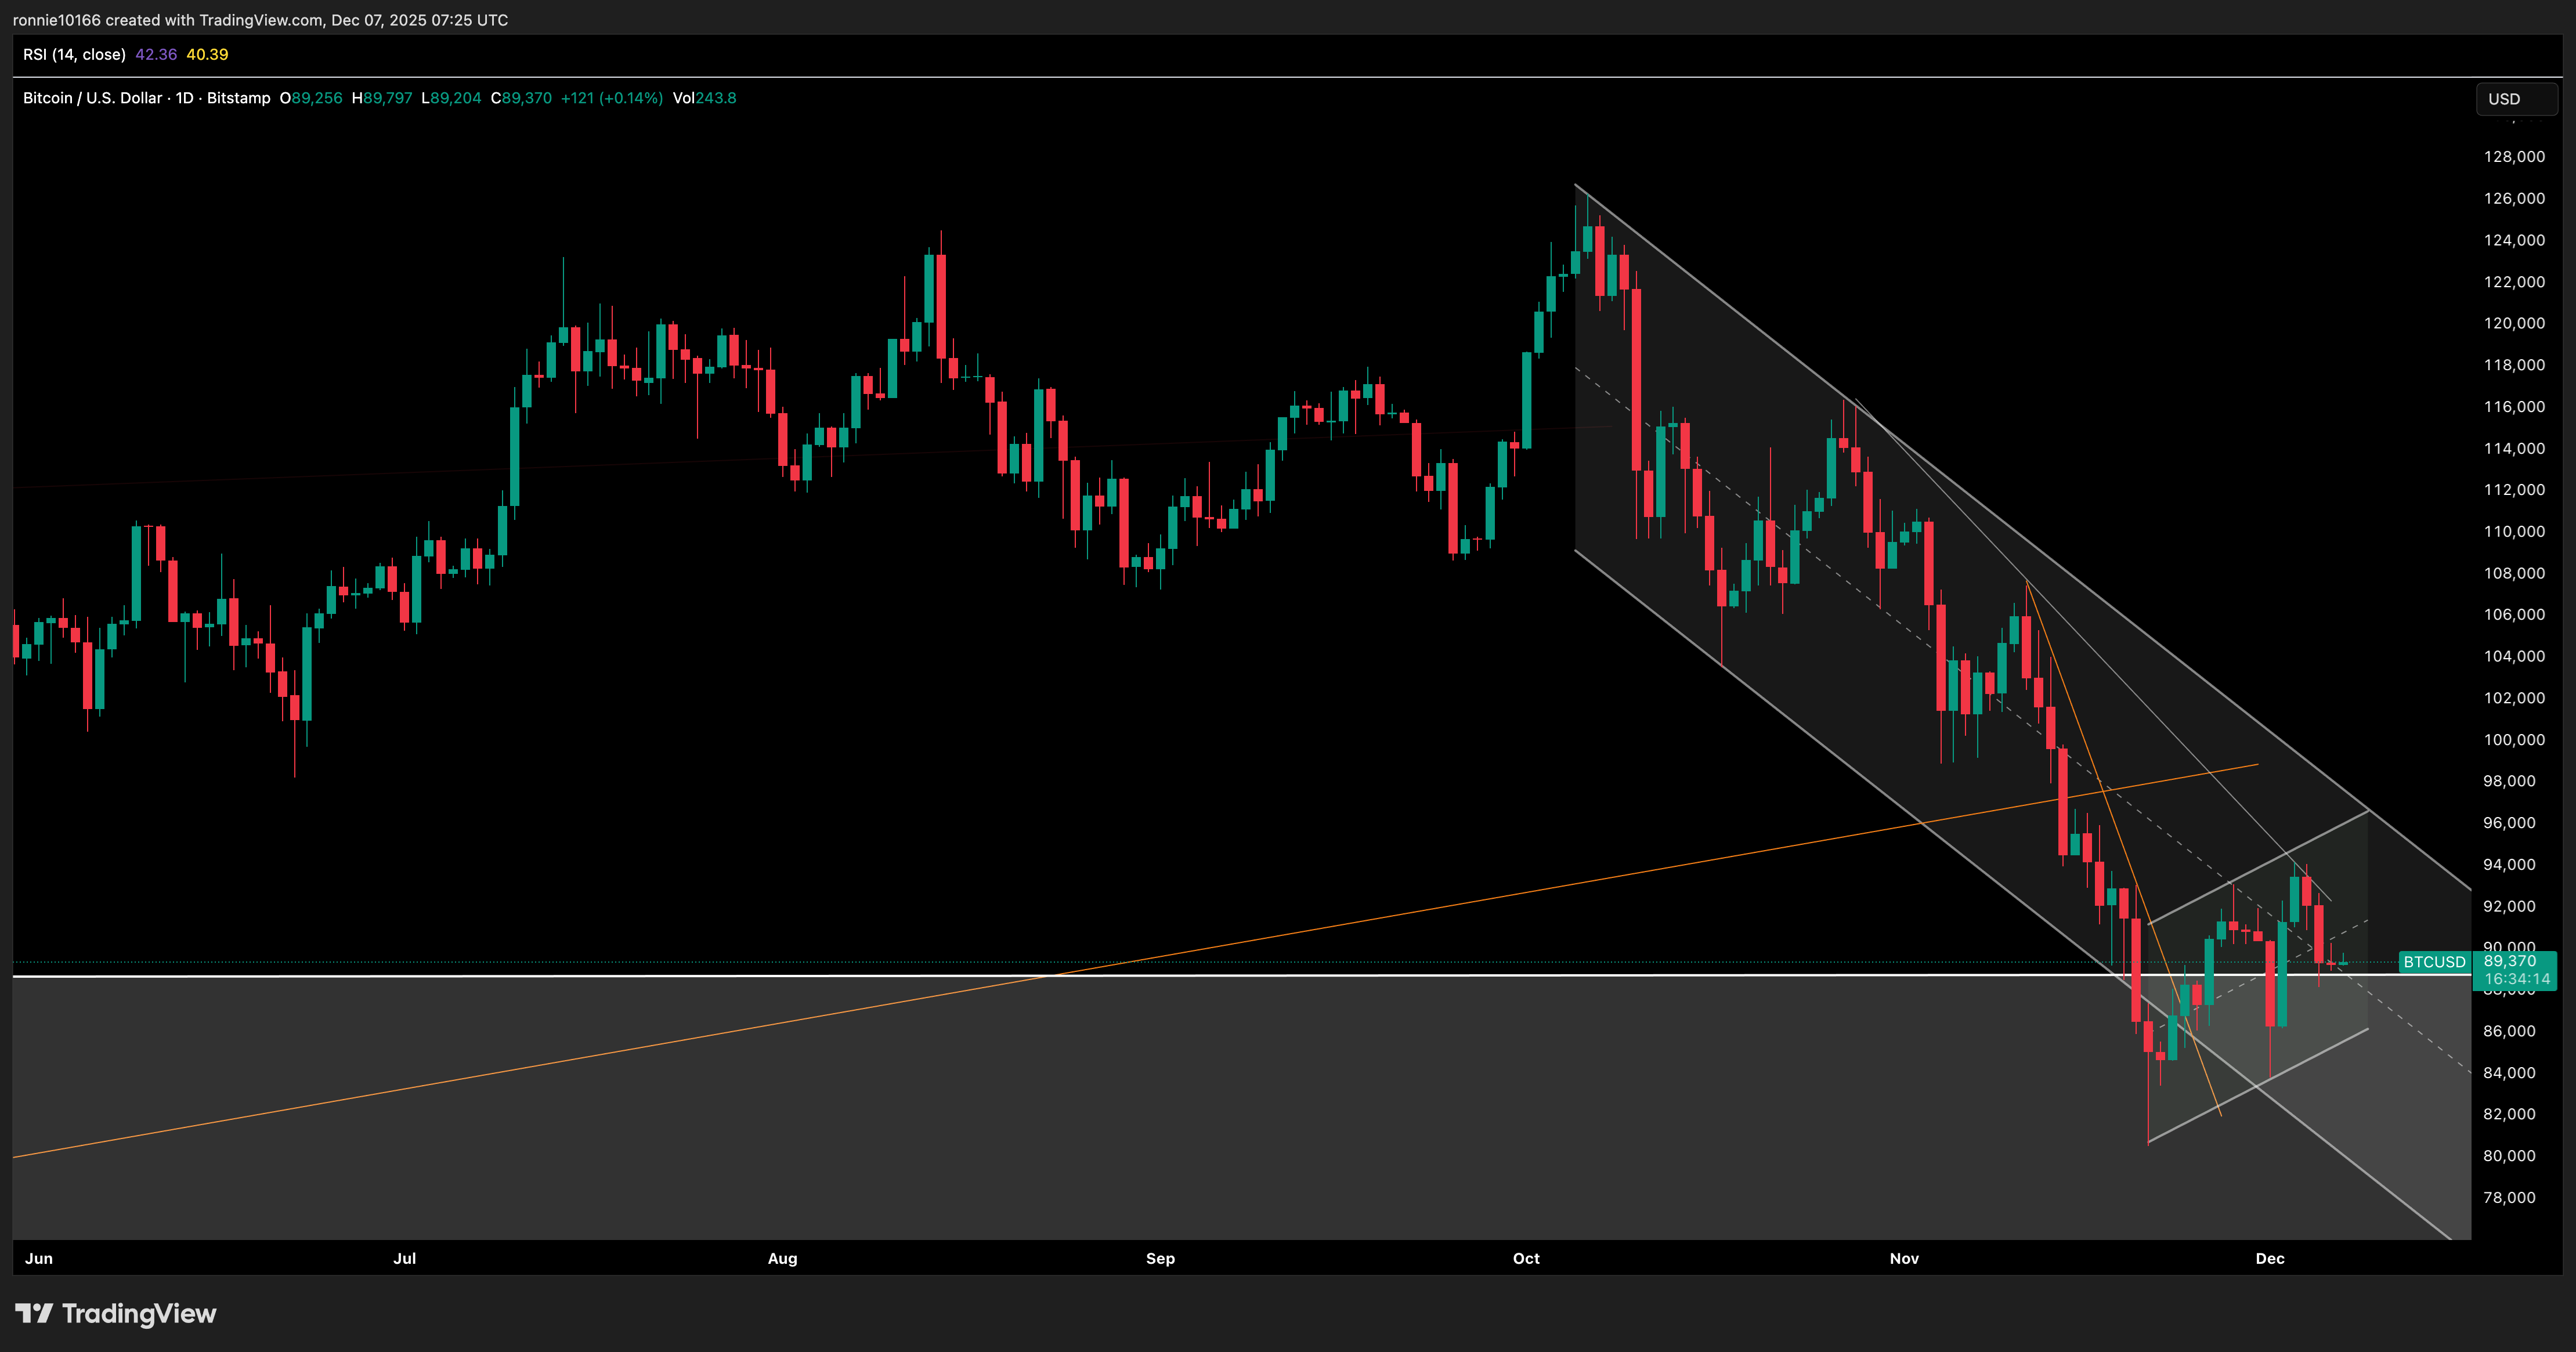Select the Sep label on the time axis
Image resolution: width=2576 pixels, height=1352 pixels.
pyautogui.click(x=1161, y=1259)
